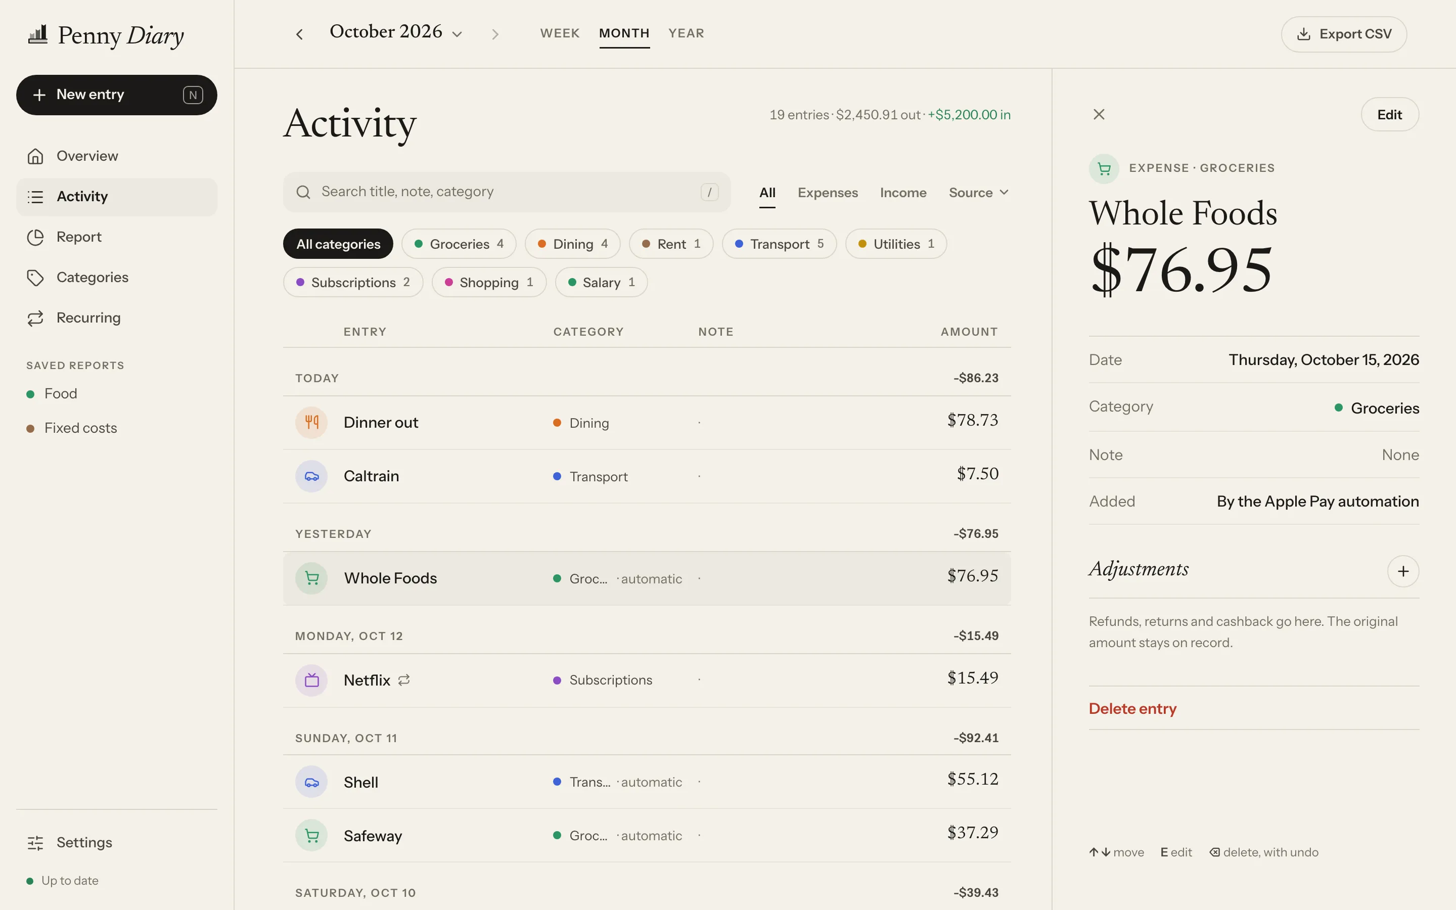
Task: Filter by Groceries category chip
Action: pos(459,244)
